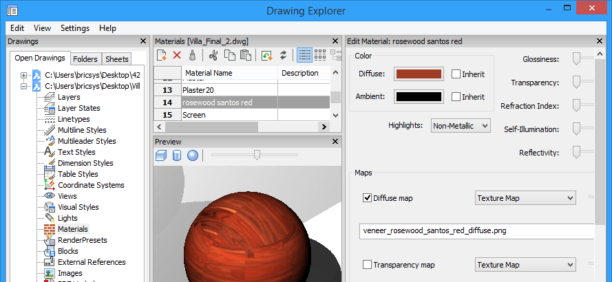Select Layers in the drawing tree
612x282 pixels.
[x=69, y=97]
